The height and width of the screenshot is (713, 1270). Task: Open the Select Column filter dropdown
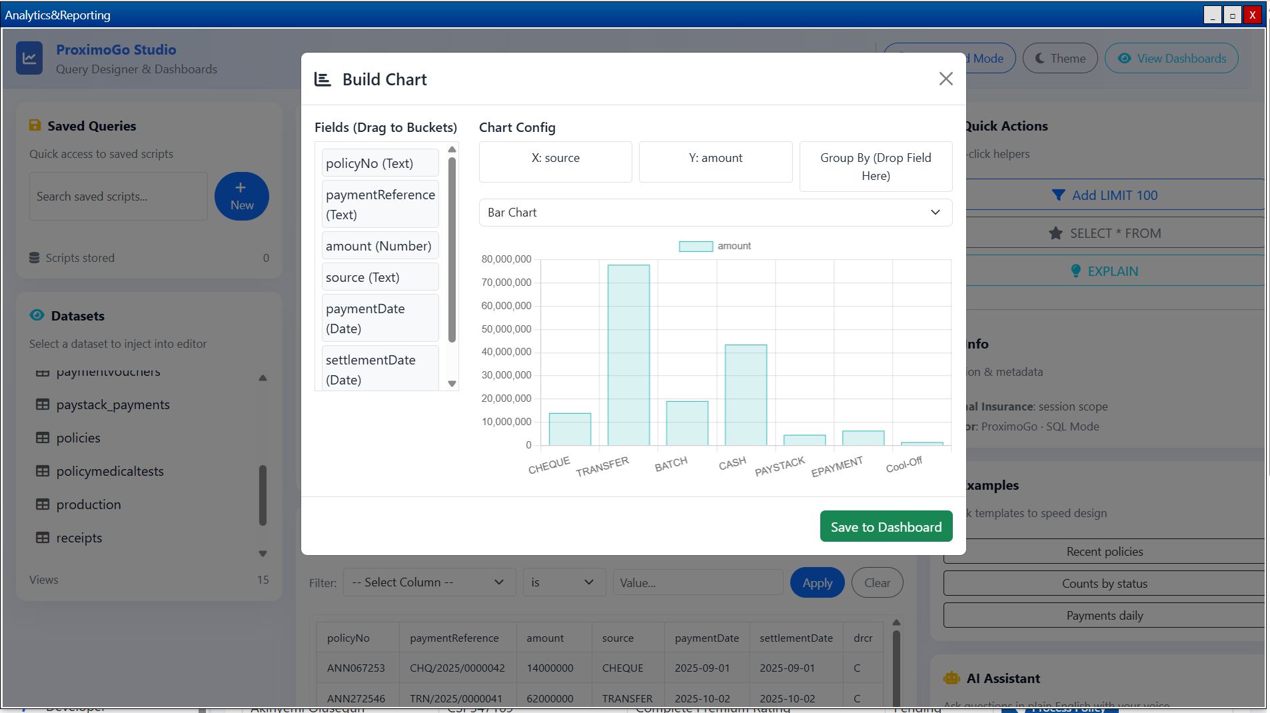click(x=428, y=582)
